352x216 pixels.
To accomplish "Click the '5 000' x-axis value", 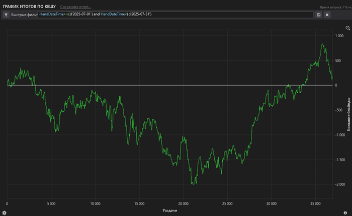I will (x=51, y=203).
